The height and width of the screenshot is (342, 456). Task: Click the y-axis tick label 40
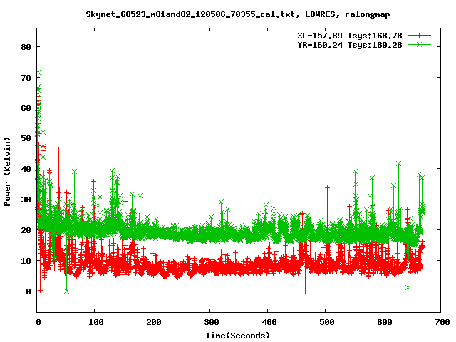coord(26,169)
